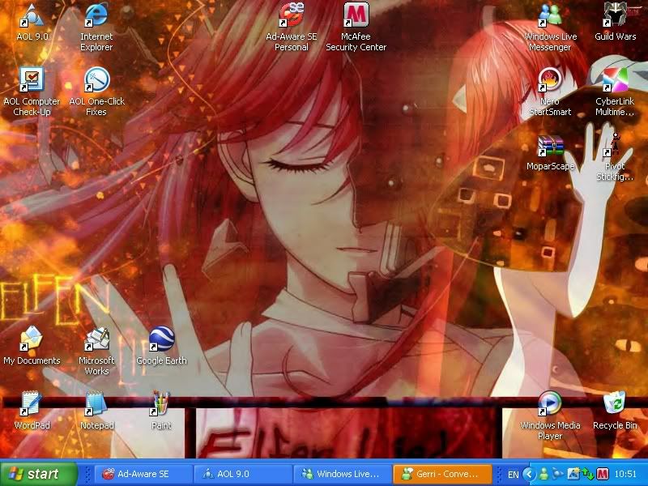Viewport: 648px width, 486px height.
Task: Click the MoparScape desktop icon
Action: tap(550, 151)
